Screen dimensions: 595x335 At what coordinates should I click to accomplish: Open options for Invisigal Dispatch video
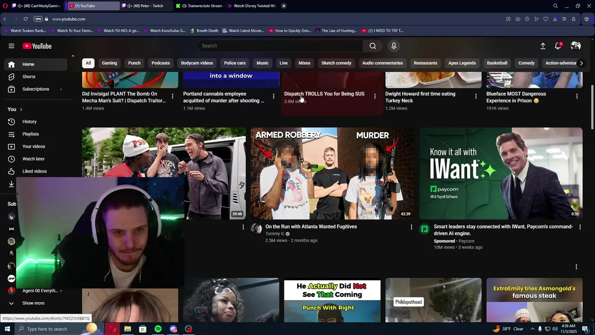pyautogui.click(x=172, y=96)
